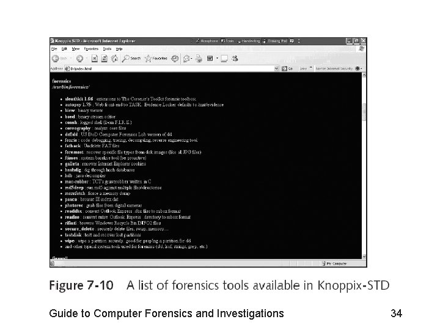
Task: Click the 'sleuthkit 1.66' list entry
Action: coord(131,99)
